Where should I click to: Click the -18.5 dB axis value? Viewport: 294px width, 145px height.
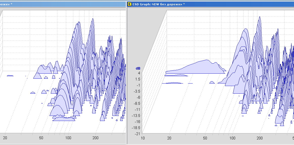point(136,128)
